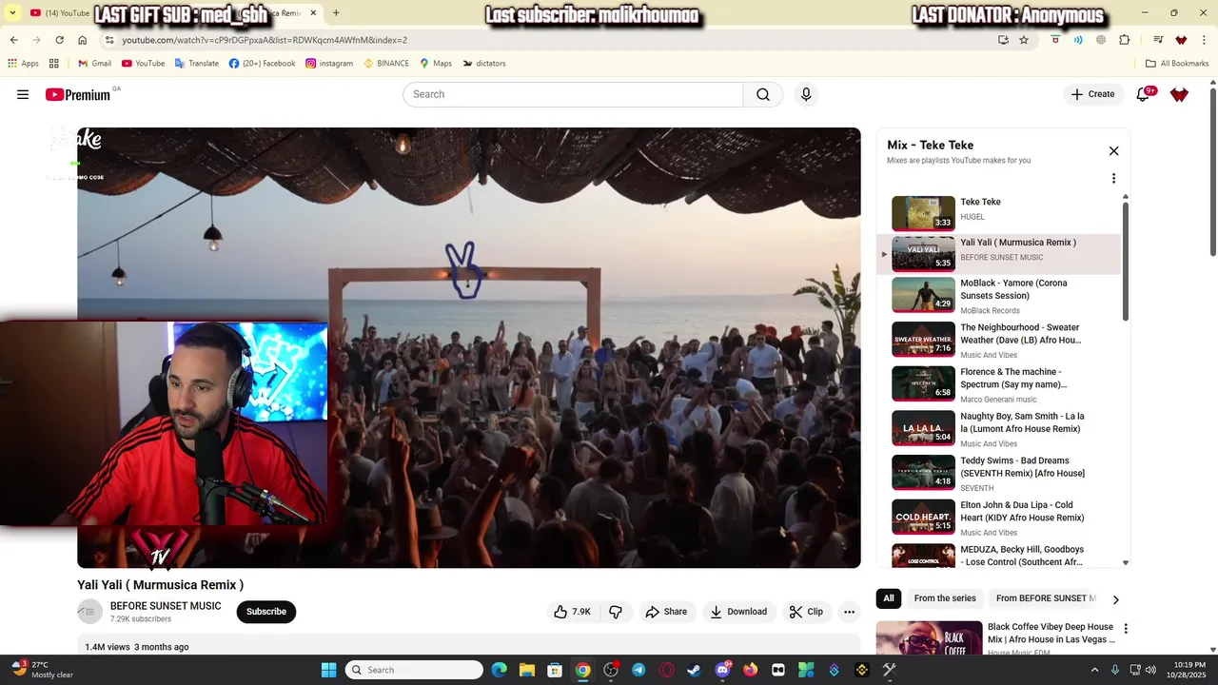
Task: Play Florence & The machine - Spectrum
Action: tap(999, 384)
